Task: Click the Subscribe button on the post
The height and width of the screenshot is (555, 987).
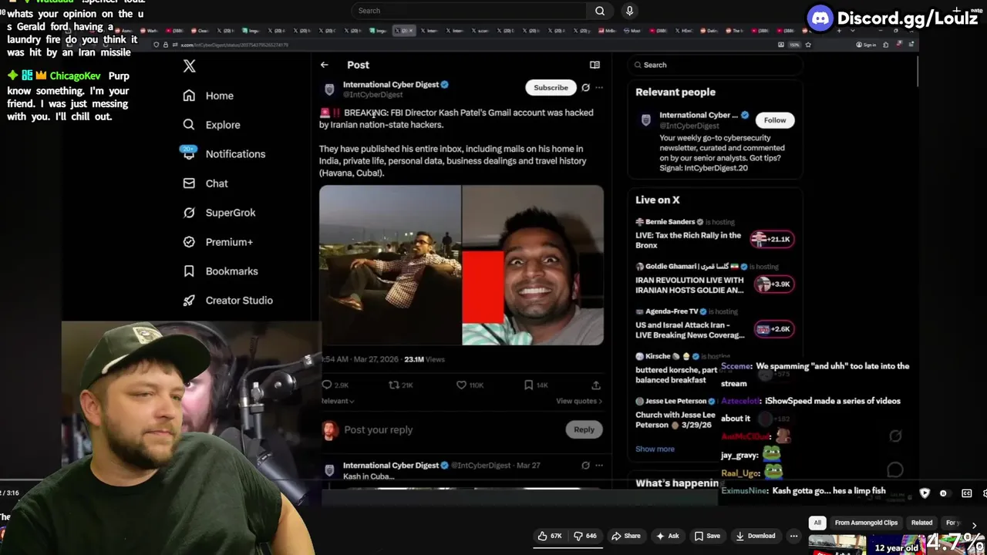Action: point(551,88)
